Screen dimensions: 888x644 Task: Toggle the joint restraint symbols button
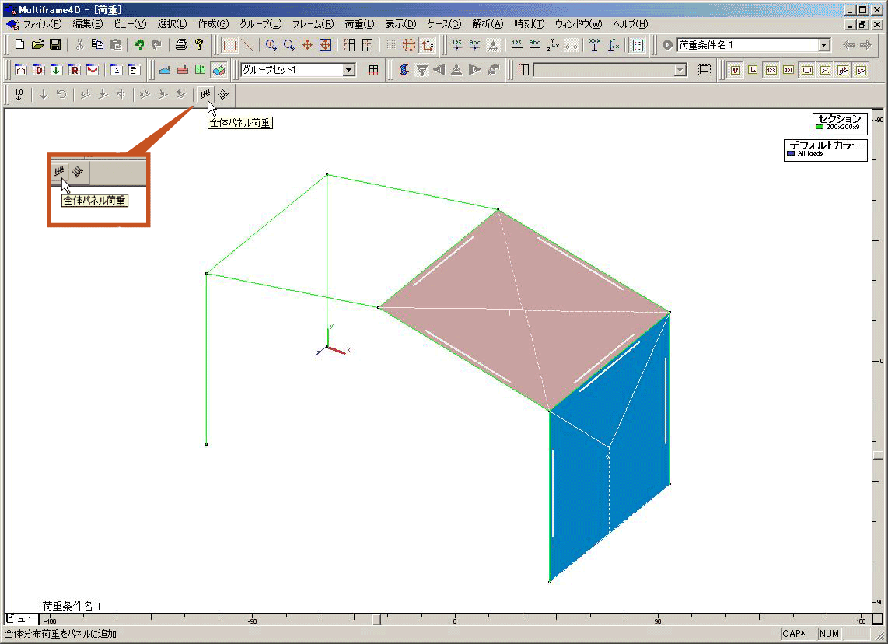tap(493, 45)
